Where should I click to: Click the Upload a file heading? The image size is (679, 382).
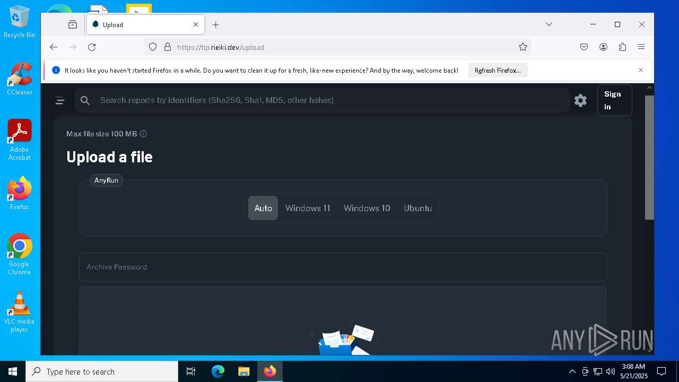(109, 157)
